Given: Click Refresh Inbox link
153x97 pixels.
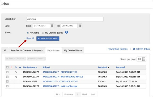Looking at the screenshot, I should [141, 49].
